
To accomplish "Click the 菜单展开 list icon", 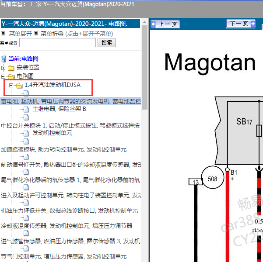I will click(x=3, y=34).
